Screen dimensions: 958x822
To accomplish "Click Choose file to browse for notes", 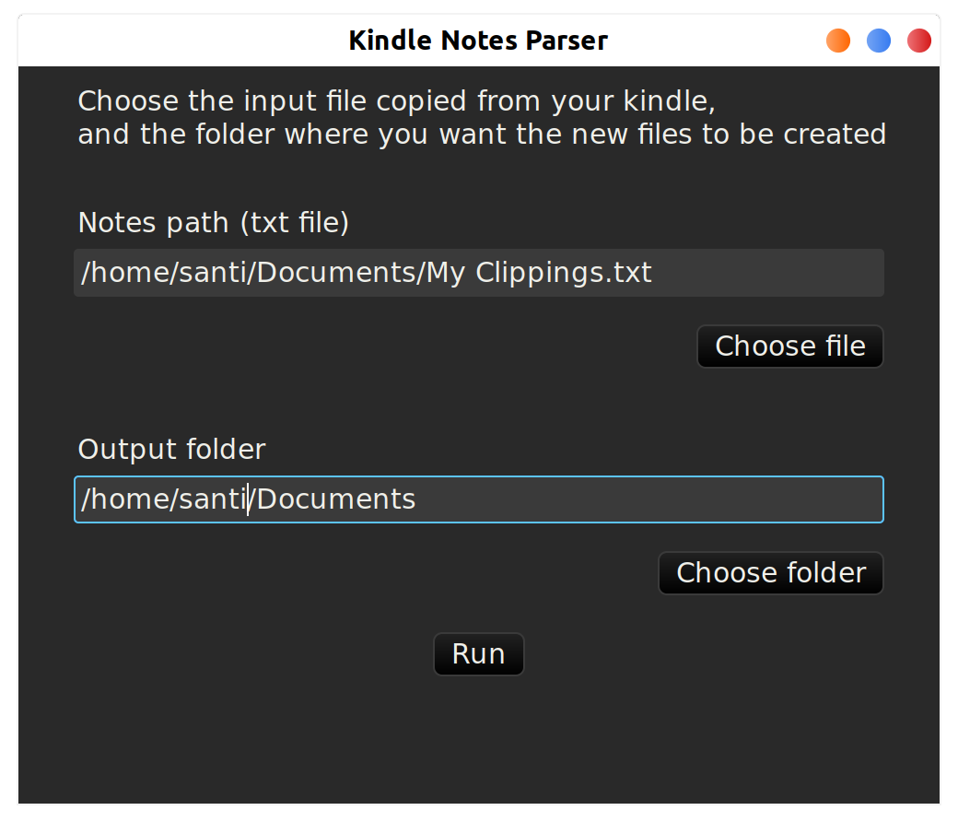I will click(789, 346).
